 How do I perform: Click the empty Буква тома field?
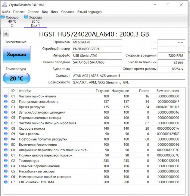click(97, 69)
